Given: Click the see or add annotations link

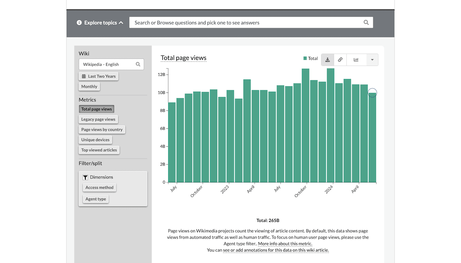Looking at the screenshot, I should (275, 250).
